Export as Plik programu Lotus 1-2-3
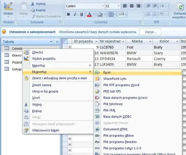Image resolution: width=186 pixels, height=155 pixels. point(138,148)
